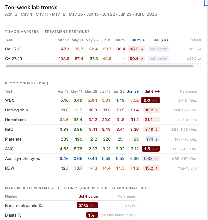
Task: Click the ANC Jul 6 critical value 1.5
Action: [x=151, y=149]
